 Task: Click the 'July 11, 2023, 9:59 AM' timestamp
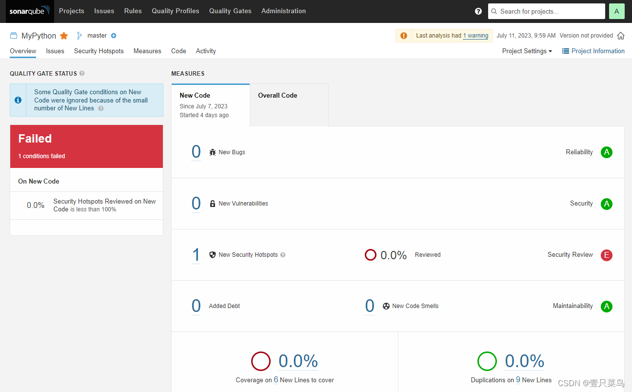(526, 36)
